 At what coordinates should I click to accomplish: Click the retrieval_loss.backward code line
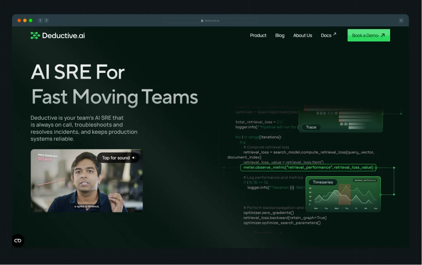(285, 218)
